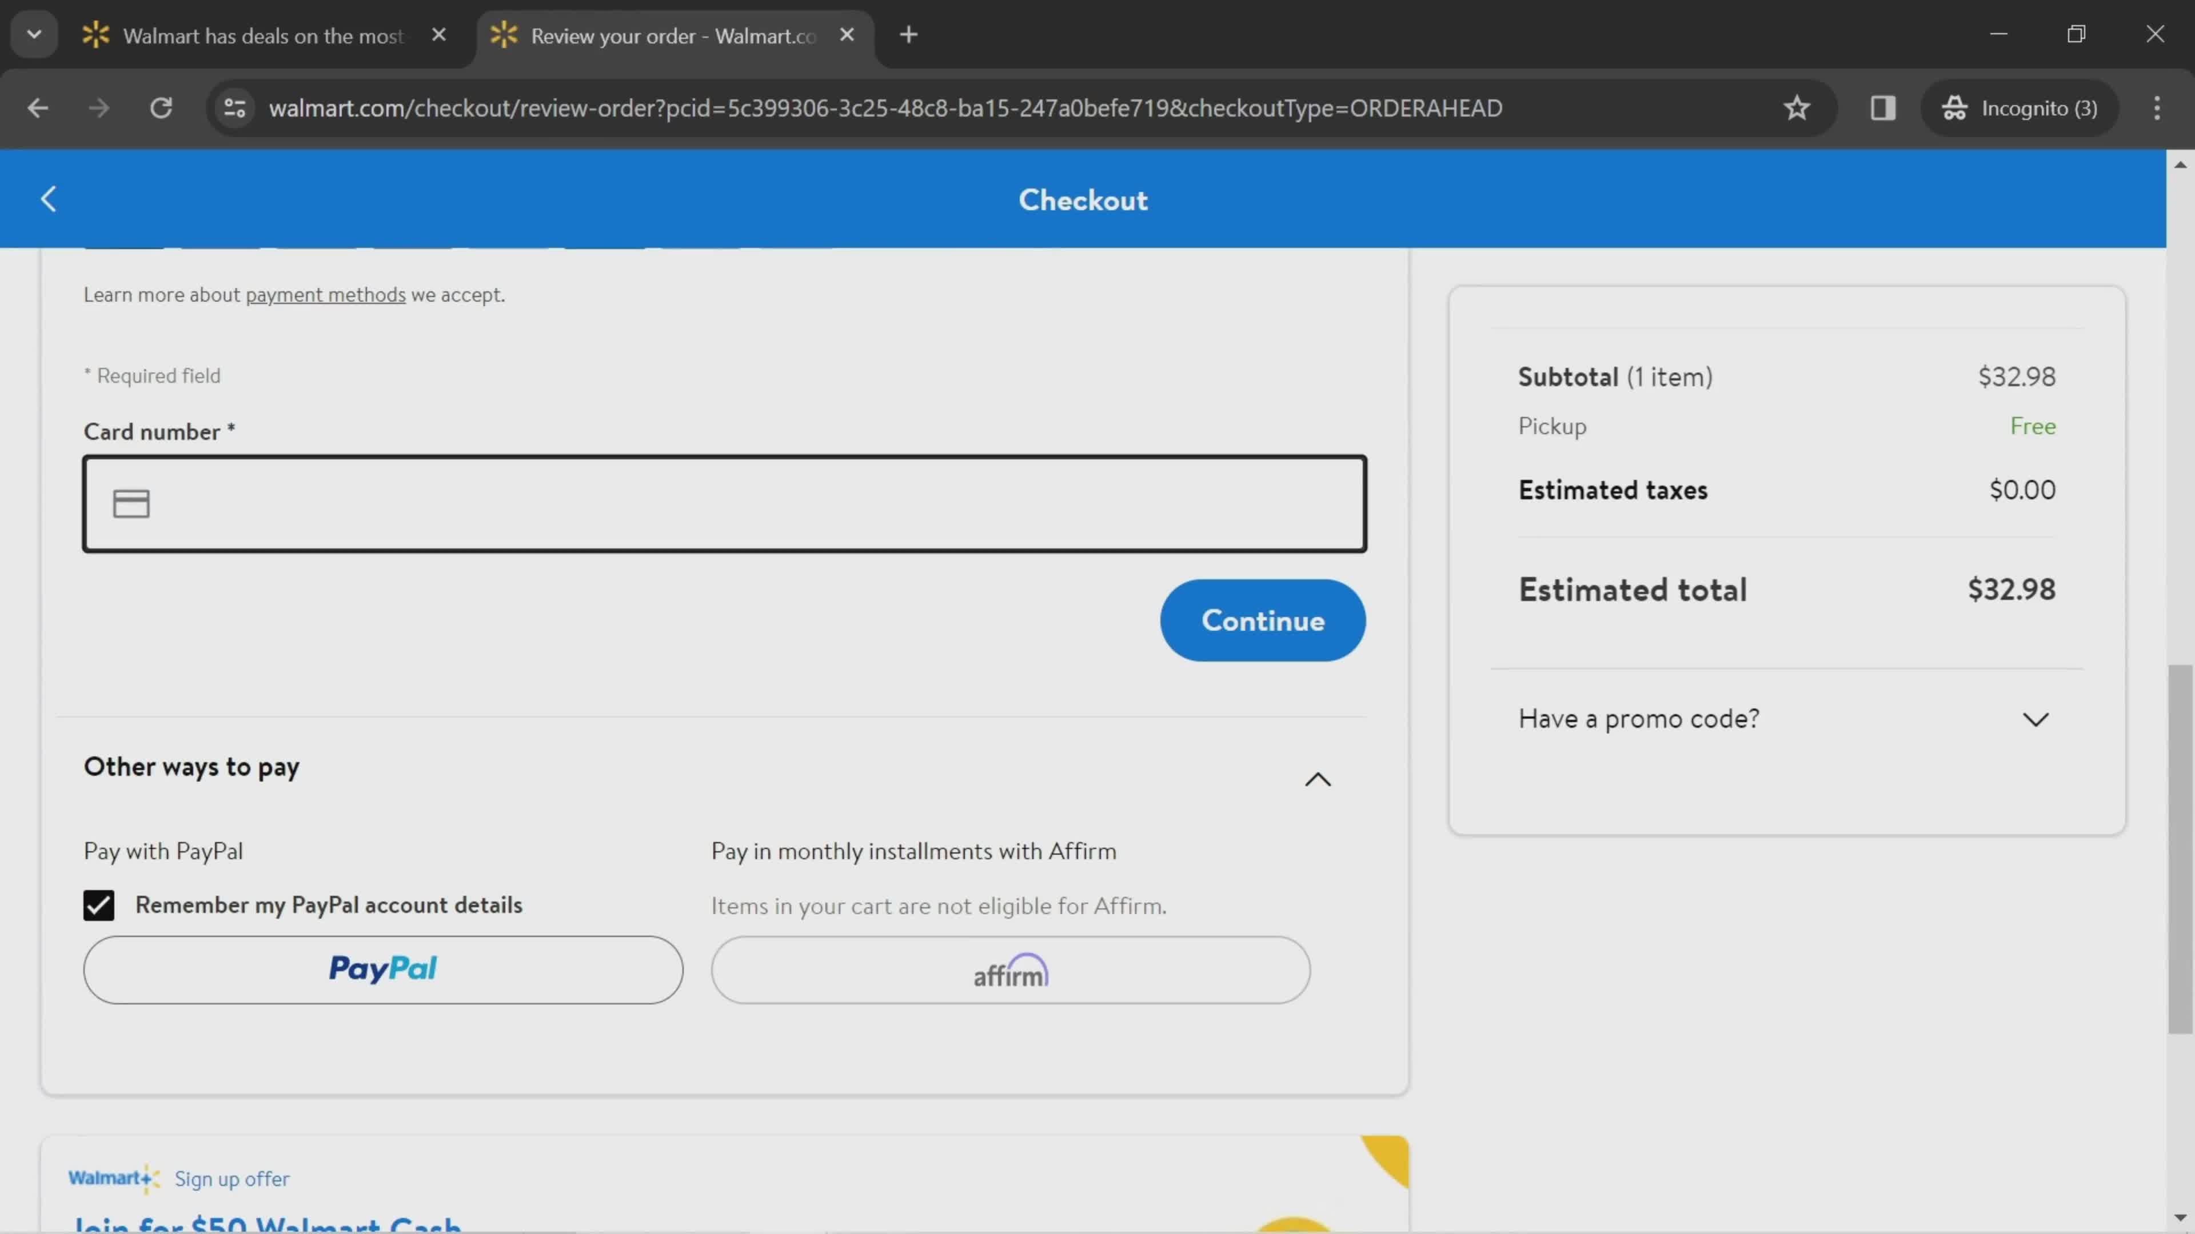The width and height of the screenshot is (2195, 1234).
Task: Expand the 'Have a promo code?' chevron
Action: click(2036, 720)
